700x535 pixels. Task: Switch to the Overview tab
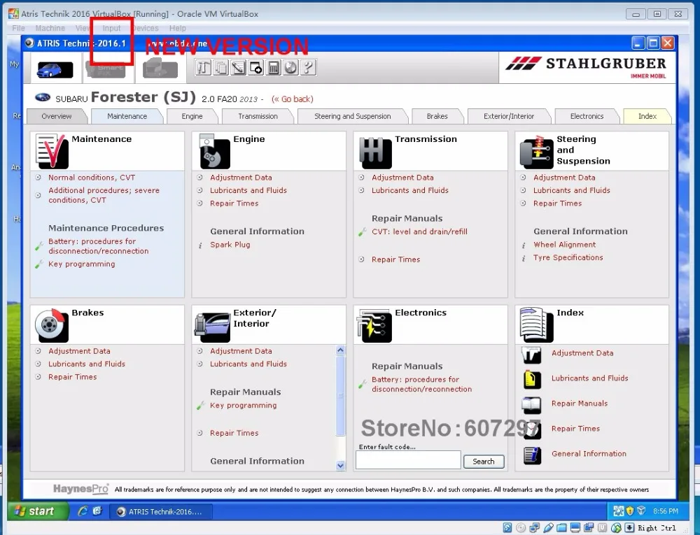tap(56, 116)
